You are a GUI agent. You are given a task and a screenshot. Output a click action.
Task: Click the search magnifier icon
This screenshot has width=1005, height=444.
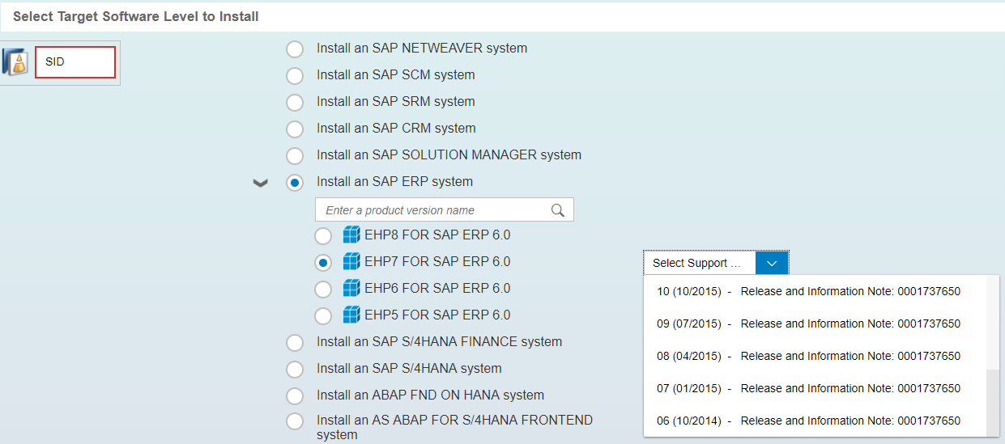[558, 210]
